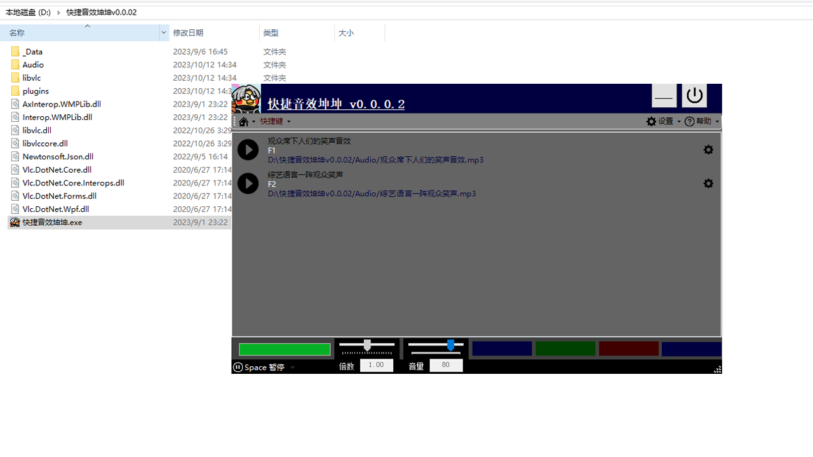Open the Audio folder
Image resolution: width=813 pixels, height=457 pixels.
(32, 64)
